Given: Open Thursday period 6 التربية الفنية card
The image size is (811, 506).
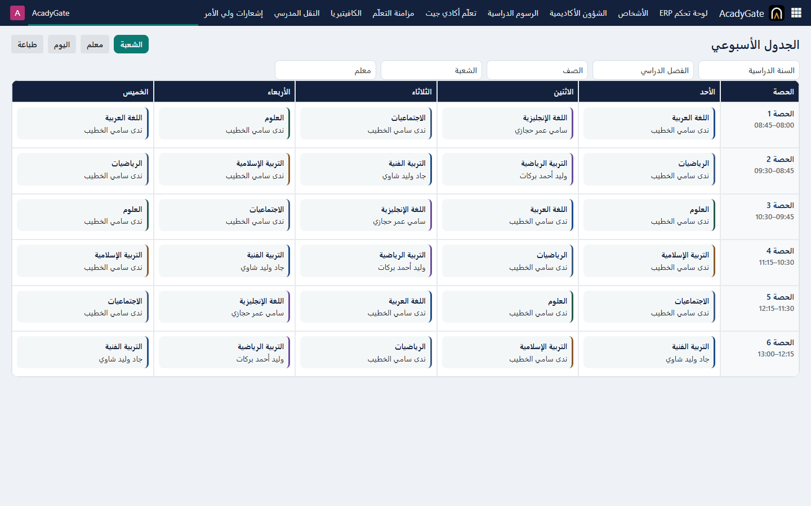Looking at the screenshot, I should point(83,353).
